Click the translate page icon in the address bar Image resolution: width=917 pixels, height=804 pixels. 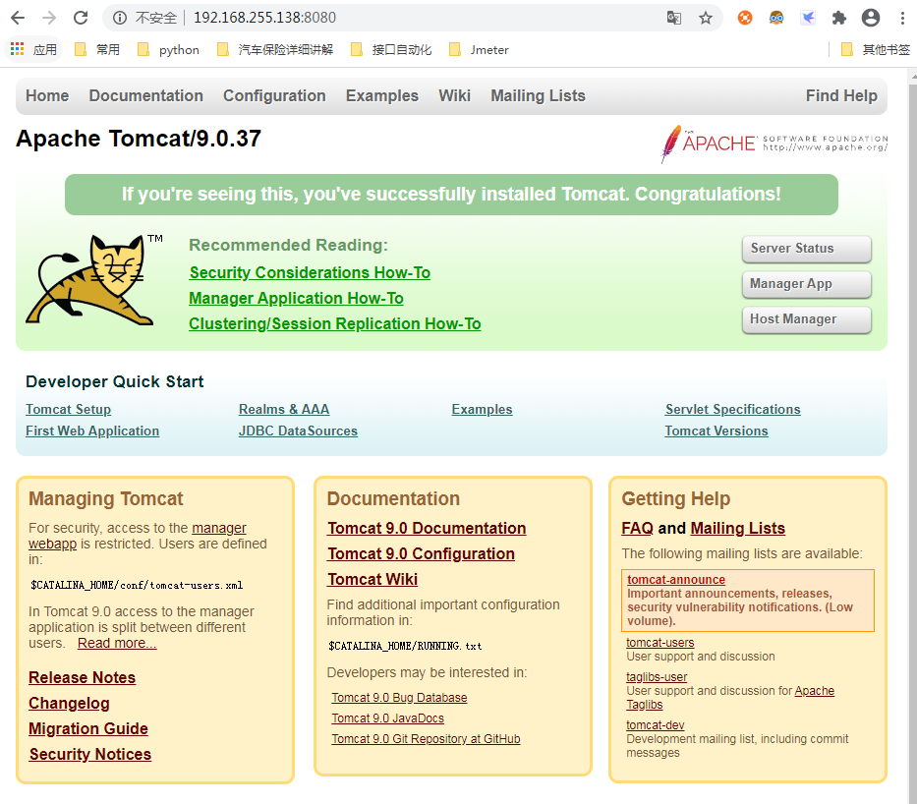tap(673, 18)
